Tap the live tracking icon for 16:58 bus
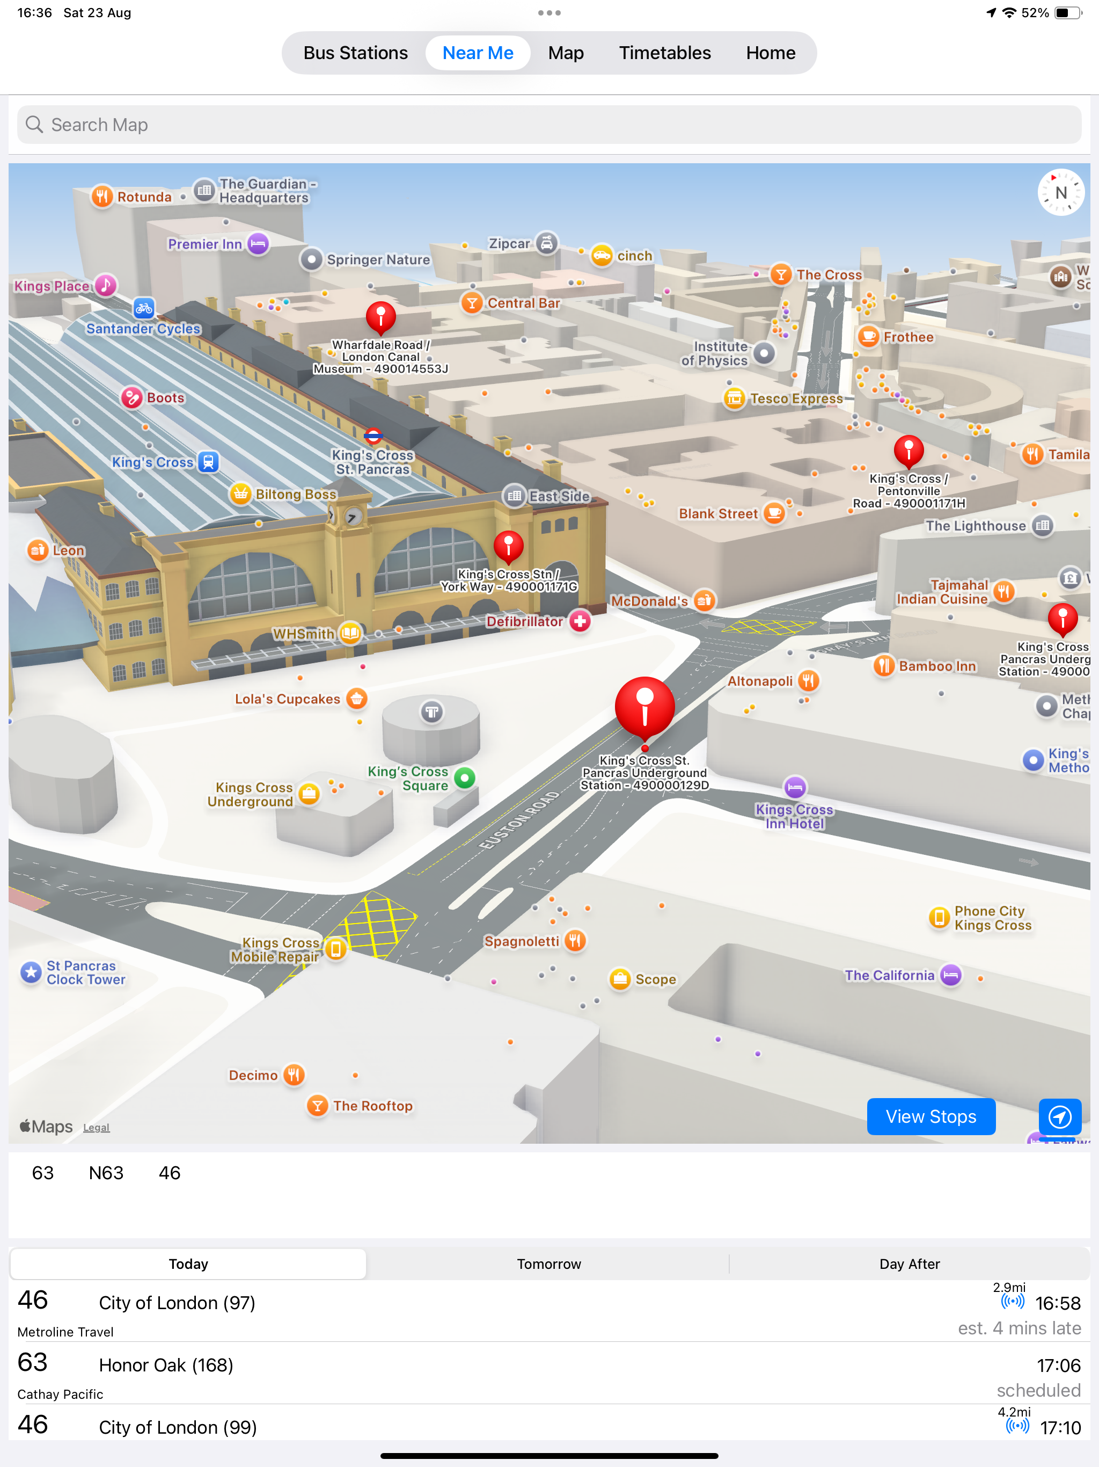Viewport: 1099px width, 1467px height. point(1012,1301)
